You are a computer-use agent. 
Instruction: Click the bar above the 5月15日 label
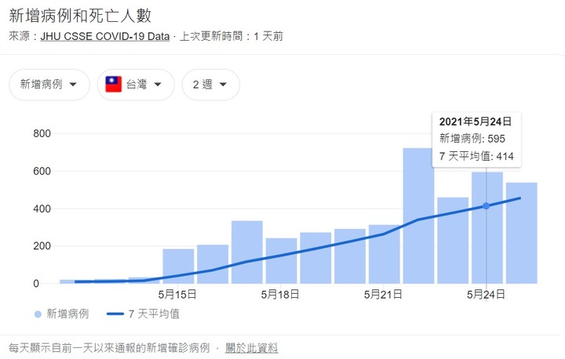(x=178, y=267)
